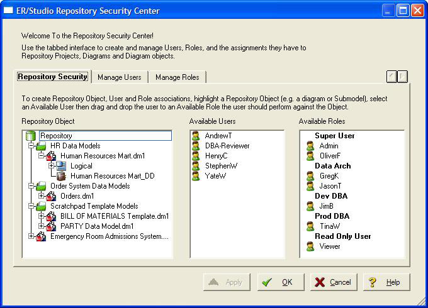Open the Manage Roles tab
The width and height of the screenshot is (428, 308).
[177, 77]
